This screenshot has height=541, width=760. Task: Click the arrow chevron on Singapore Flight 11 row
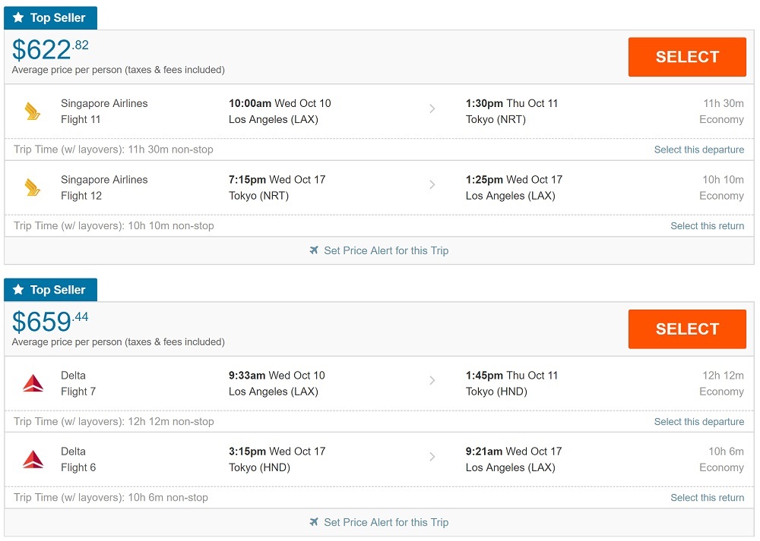432,109
